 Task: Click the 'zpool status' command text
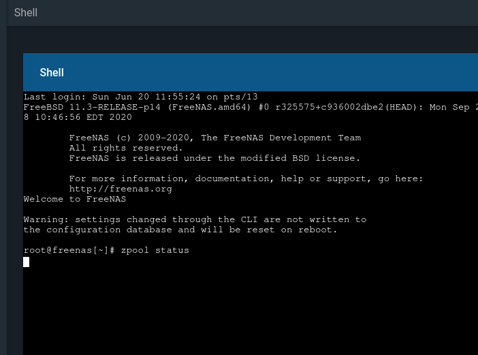click(x=155, y=250)
